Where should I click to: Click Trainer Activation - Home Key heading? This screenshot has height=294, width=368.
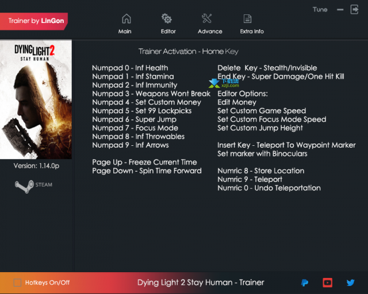click(189, 51)
